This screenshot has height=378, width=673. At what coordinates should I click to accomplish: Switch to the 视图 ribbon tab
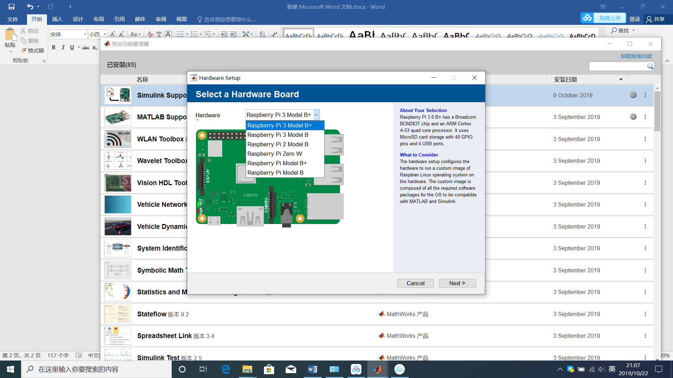181,19
